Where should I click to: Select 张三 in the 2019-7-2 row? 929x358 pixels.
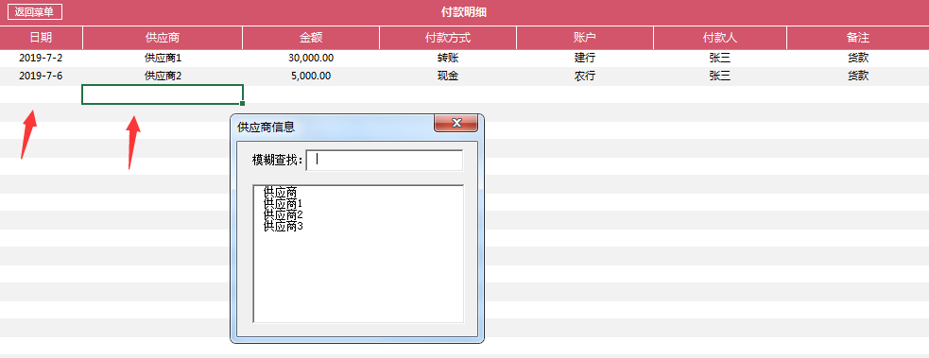720,58
